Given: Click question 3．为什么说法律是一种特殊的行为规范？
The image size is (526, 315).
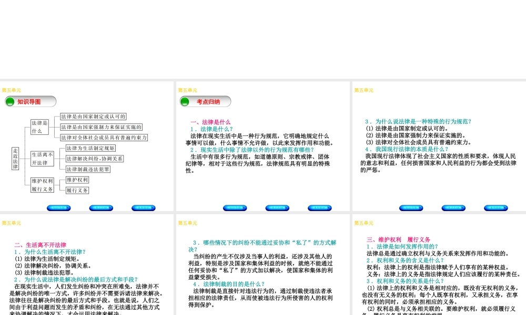Looking at the screenshot, I should [419, 121].
